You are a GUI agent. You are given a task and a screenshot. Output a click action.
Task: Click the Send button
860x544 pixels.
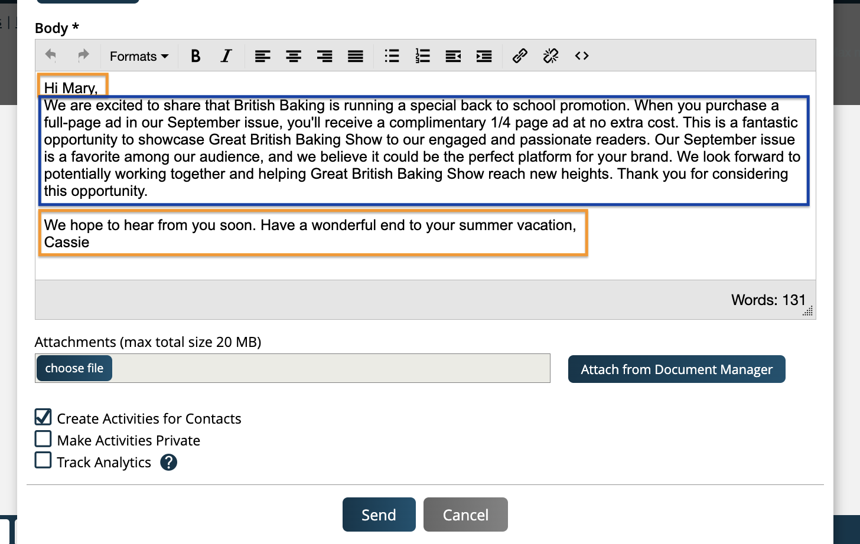(x=379, y=514)
